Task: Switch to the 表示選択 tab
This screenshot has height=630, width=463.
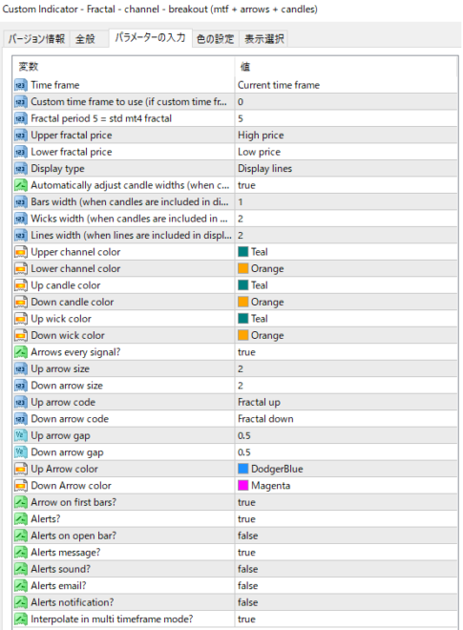Action: click(264, 39)
